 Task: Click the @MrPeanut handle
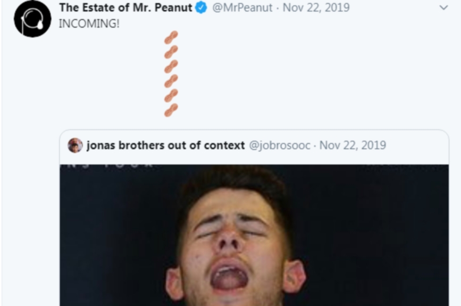[242, 8]
